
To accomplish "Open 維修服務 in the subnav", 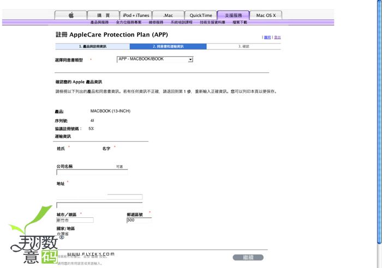I will (156, 22).
